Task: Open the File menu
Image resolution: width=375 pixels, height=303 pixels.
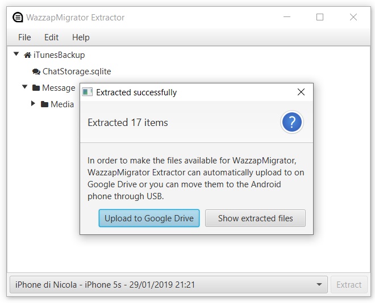Action: click(x=24, y=37)
